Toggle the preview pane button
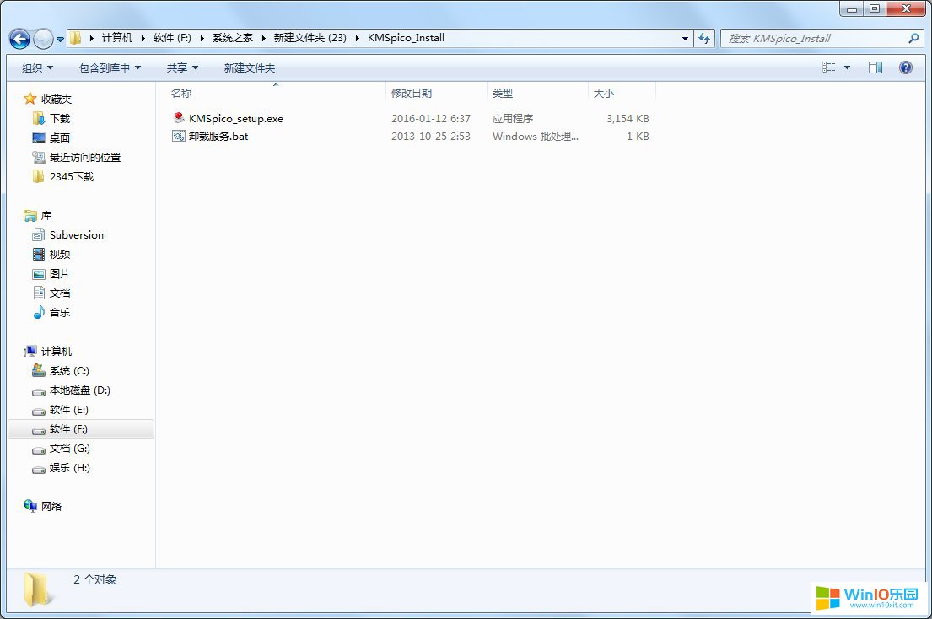Viewport: 932px width, 619px height. tap(875, 67)
